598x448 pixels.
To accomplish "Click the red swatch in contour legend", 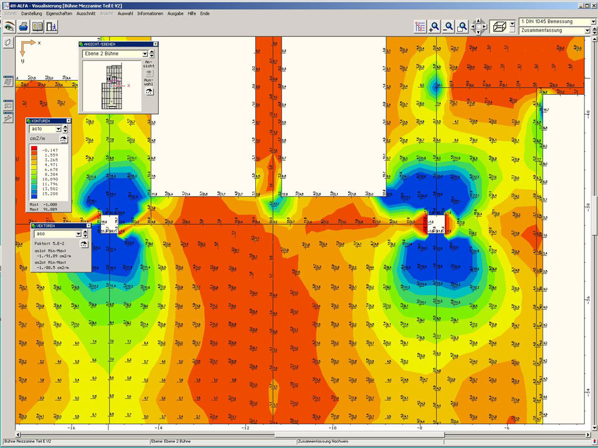I will pos(36,150).
